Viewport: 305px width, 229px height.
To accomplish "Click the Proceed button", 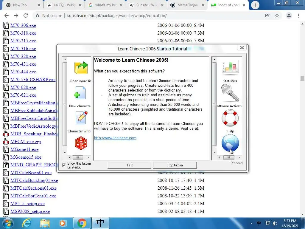I will click(236, 163).
